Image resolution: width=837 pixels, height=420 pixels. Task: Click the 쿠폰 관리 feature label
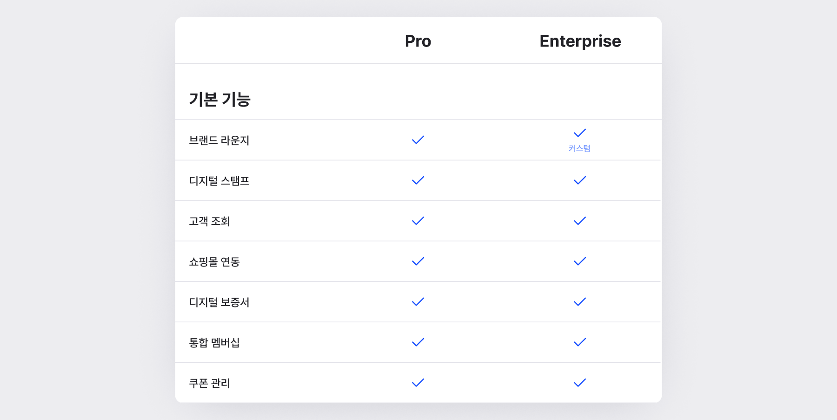[209, 383]
